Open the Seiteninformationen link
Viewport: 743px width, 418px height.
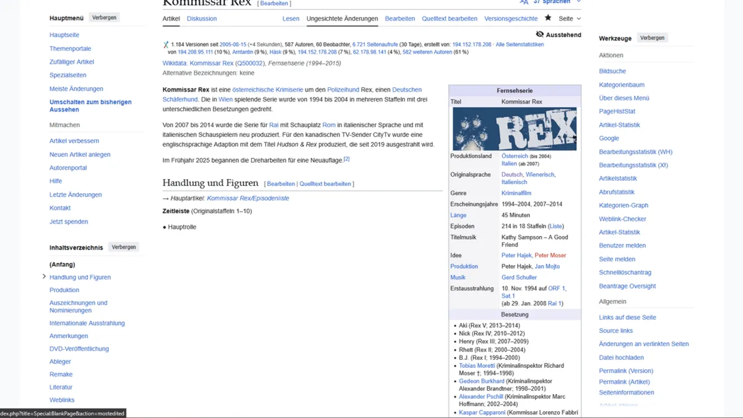(x=626, y=393)
